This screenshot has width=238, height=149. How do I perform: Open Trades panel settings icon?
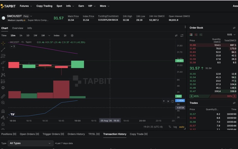point(234,103)
